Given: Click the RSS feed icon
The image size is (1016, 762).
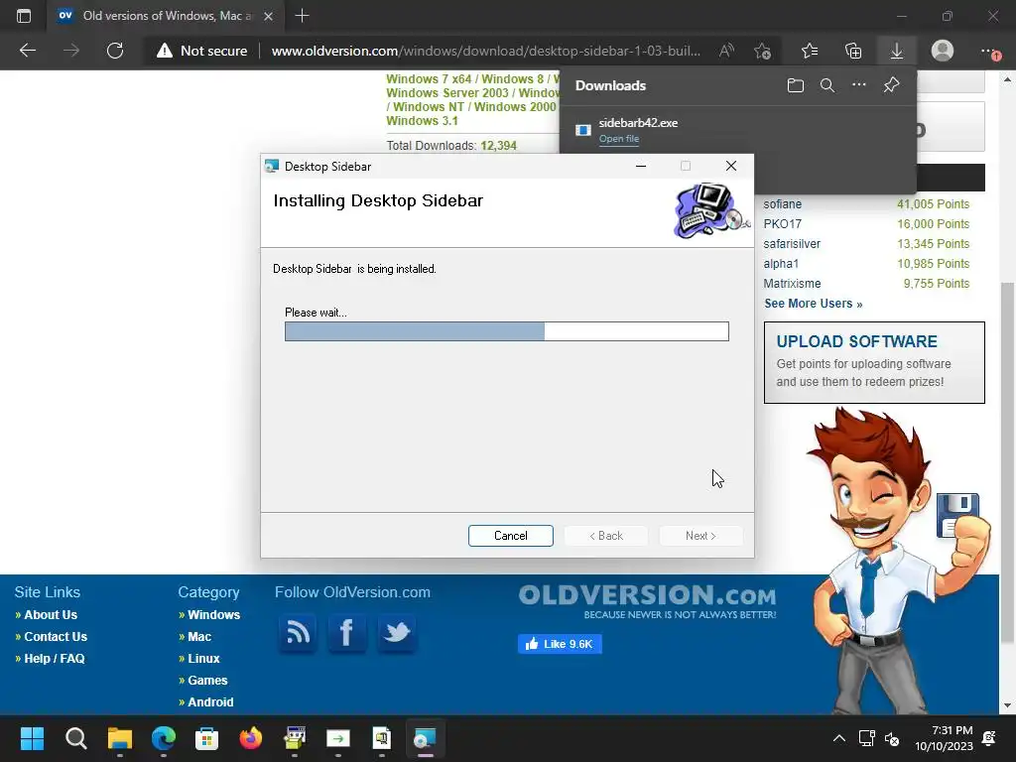Looking at the screenshot, I should [x=298, y=632].
